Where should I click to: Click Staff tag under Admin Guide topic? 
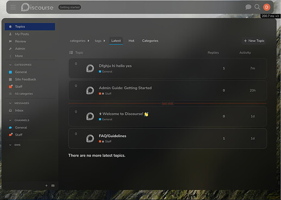click(x=105, y=94)
